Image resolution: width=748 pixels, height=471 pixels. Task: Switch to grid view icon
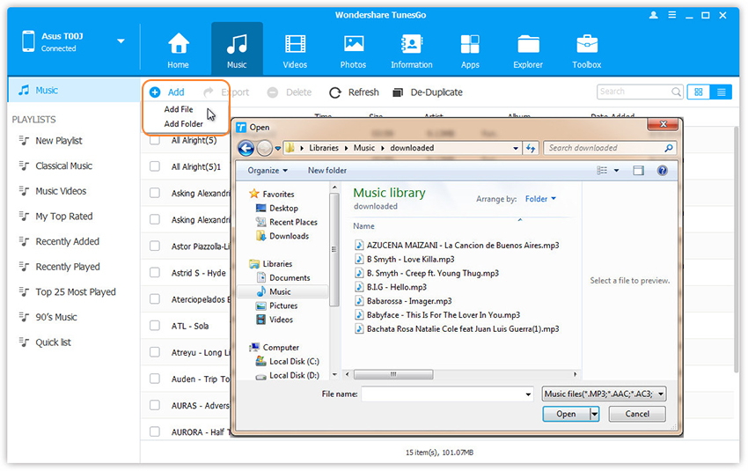pos(700,92)
